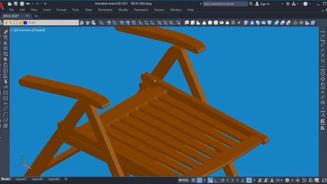327x184 pixels.
Task: Open Layer Properties Manager icon
Action: (x=1, y=22)
